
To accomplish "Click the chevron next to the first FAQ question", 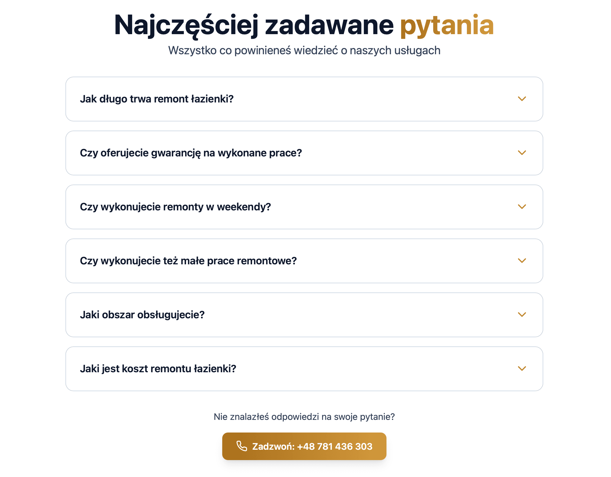I will tap(522, 99).
